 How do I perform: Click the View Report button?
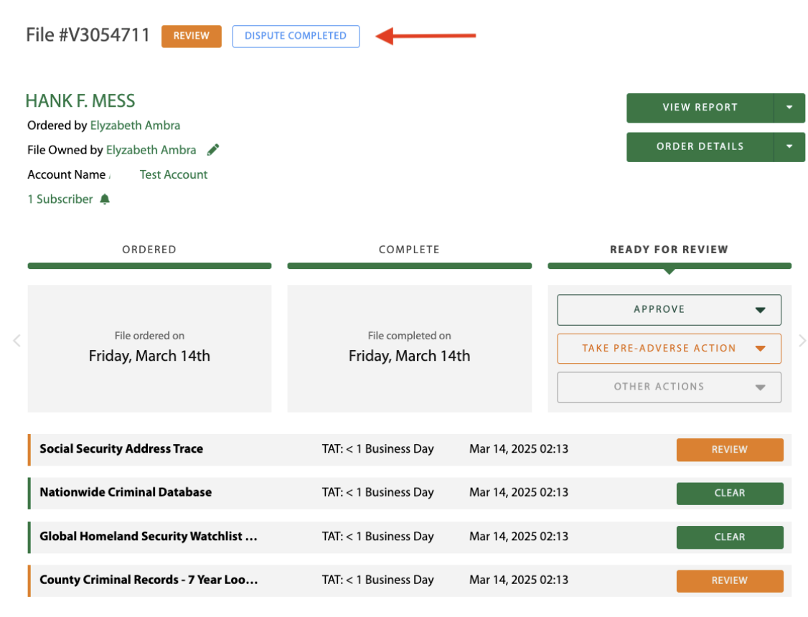(700, 108)
